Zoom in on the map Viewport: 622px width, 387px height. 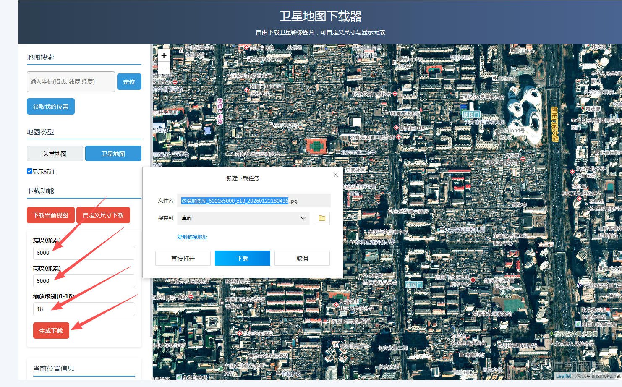pos(164,55)
